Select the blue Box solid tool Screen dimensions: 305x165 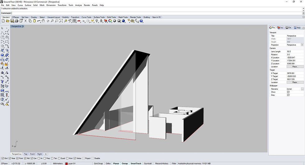tap(2, 55)
